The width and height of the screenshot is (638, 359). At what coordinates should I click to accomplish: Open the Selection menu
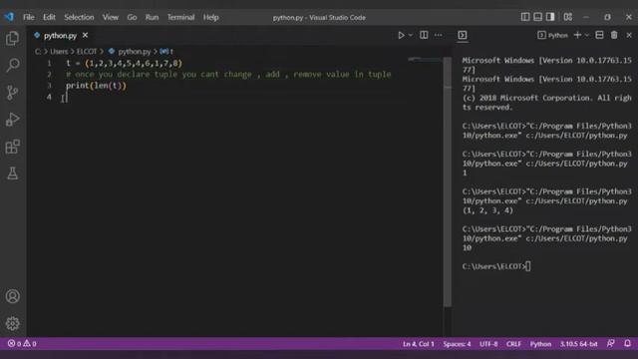tap(79, 17)
